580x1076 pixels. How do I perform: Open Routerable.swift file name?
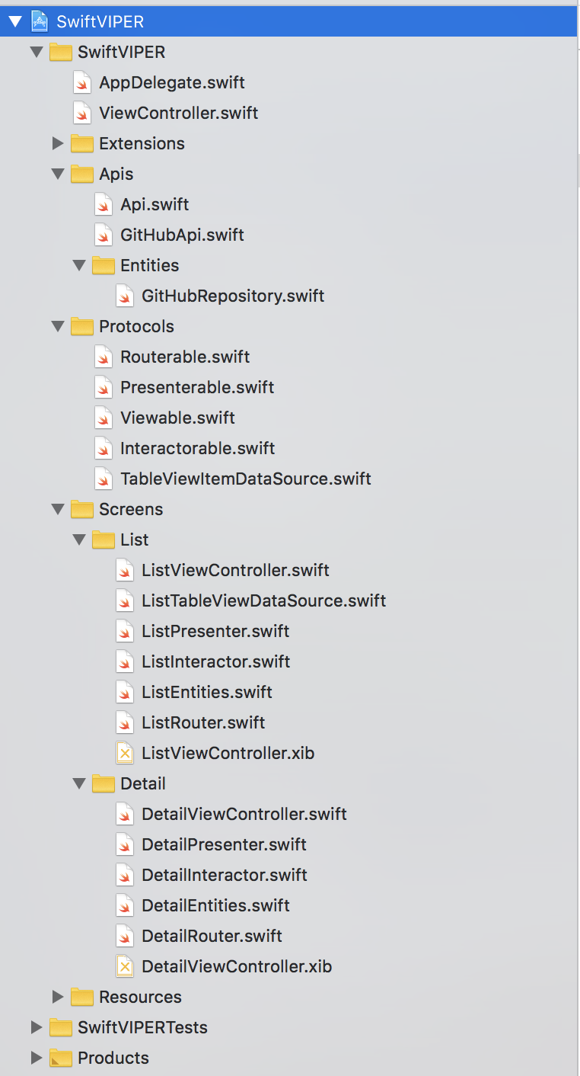[x=185, y=357]
